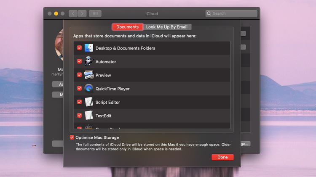Click the magnifying glass search icon
The image size is (316, 177).
[209, 13]
